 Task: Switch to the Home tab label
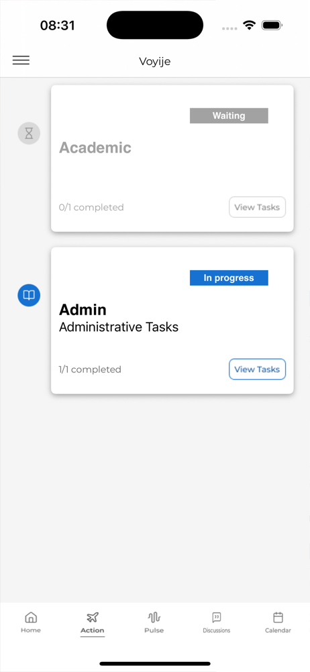(31, 630)
